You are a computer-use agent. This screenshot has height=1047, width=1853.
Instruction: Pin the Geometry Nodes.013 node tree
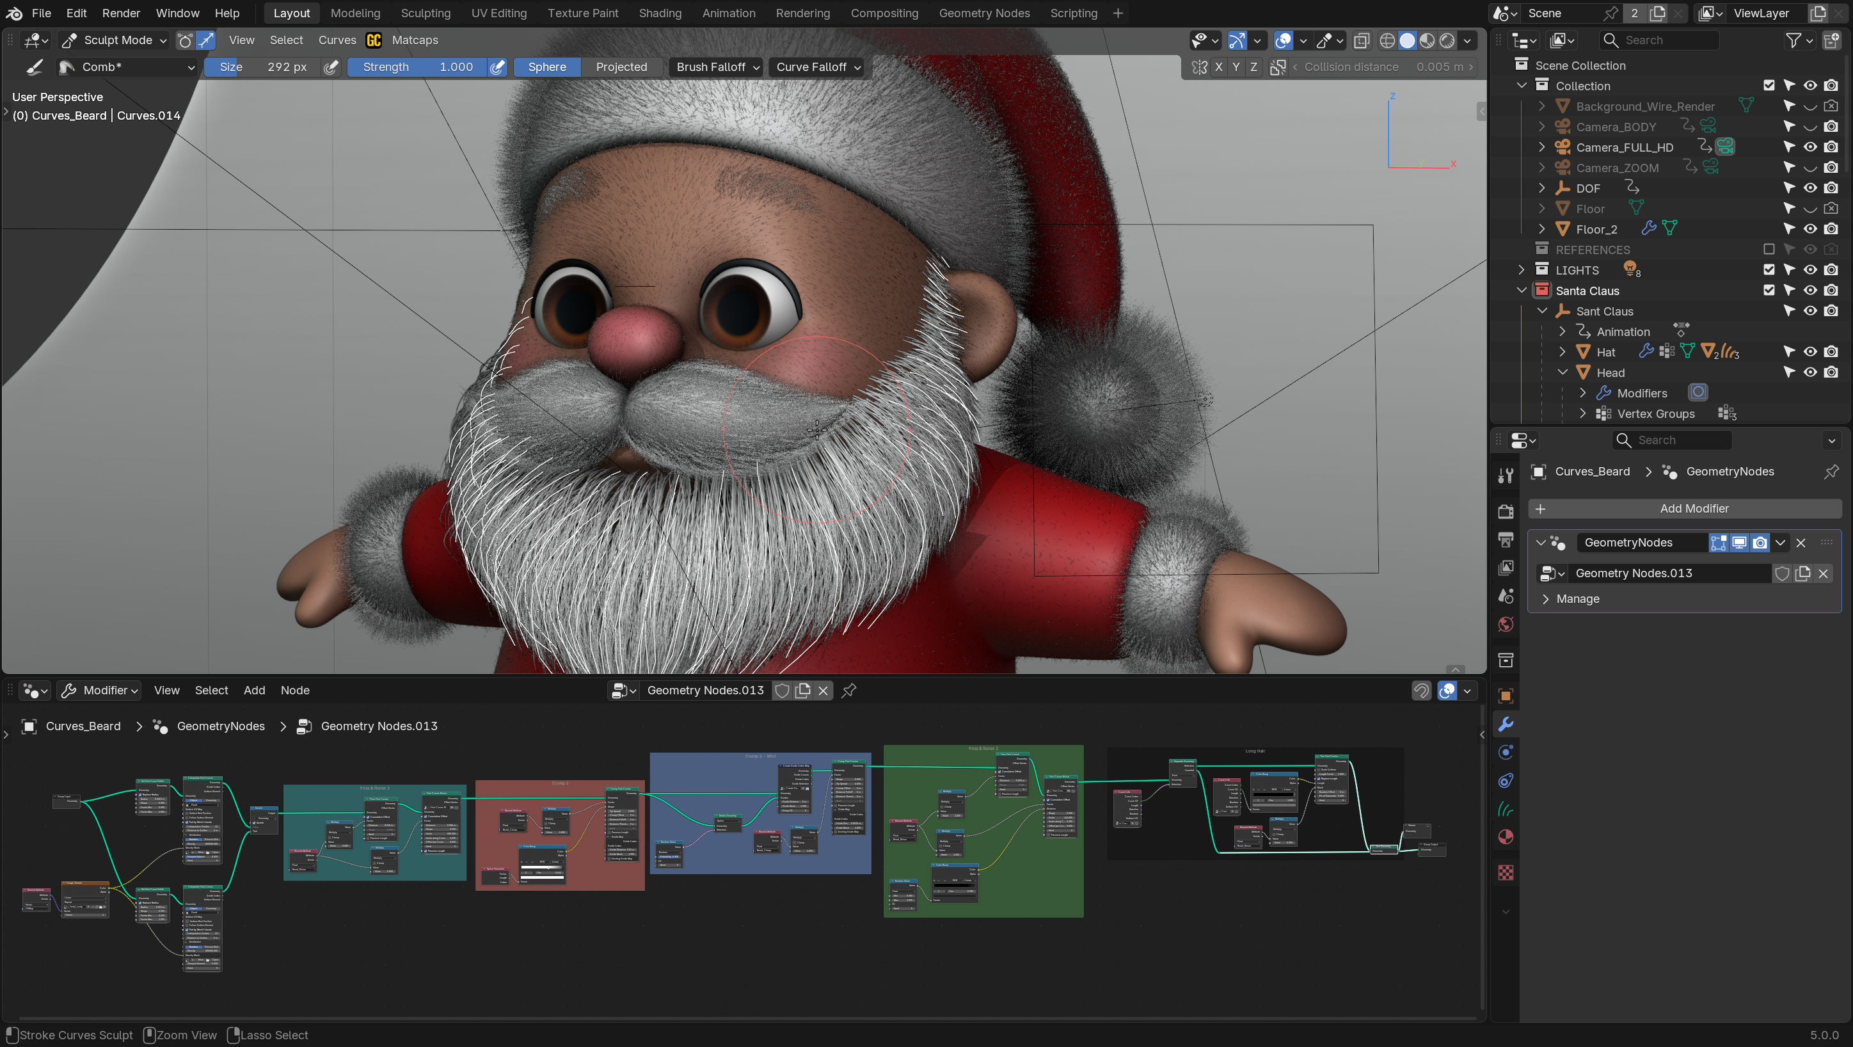(849, 691)
